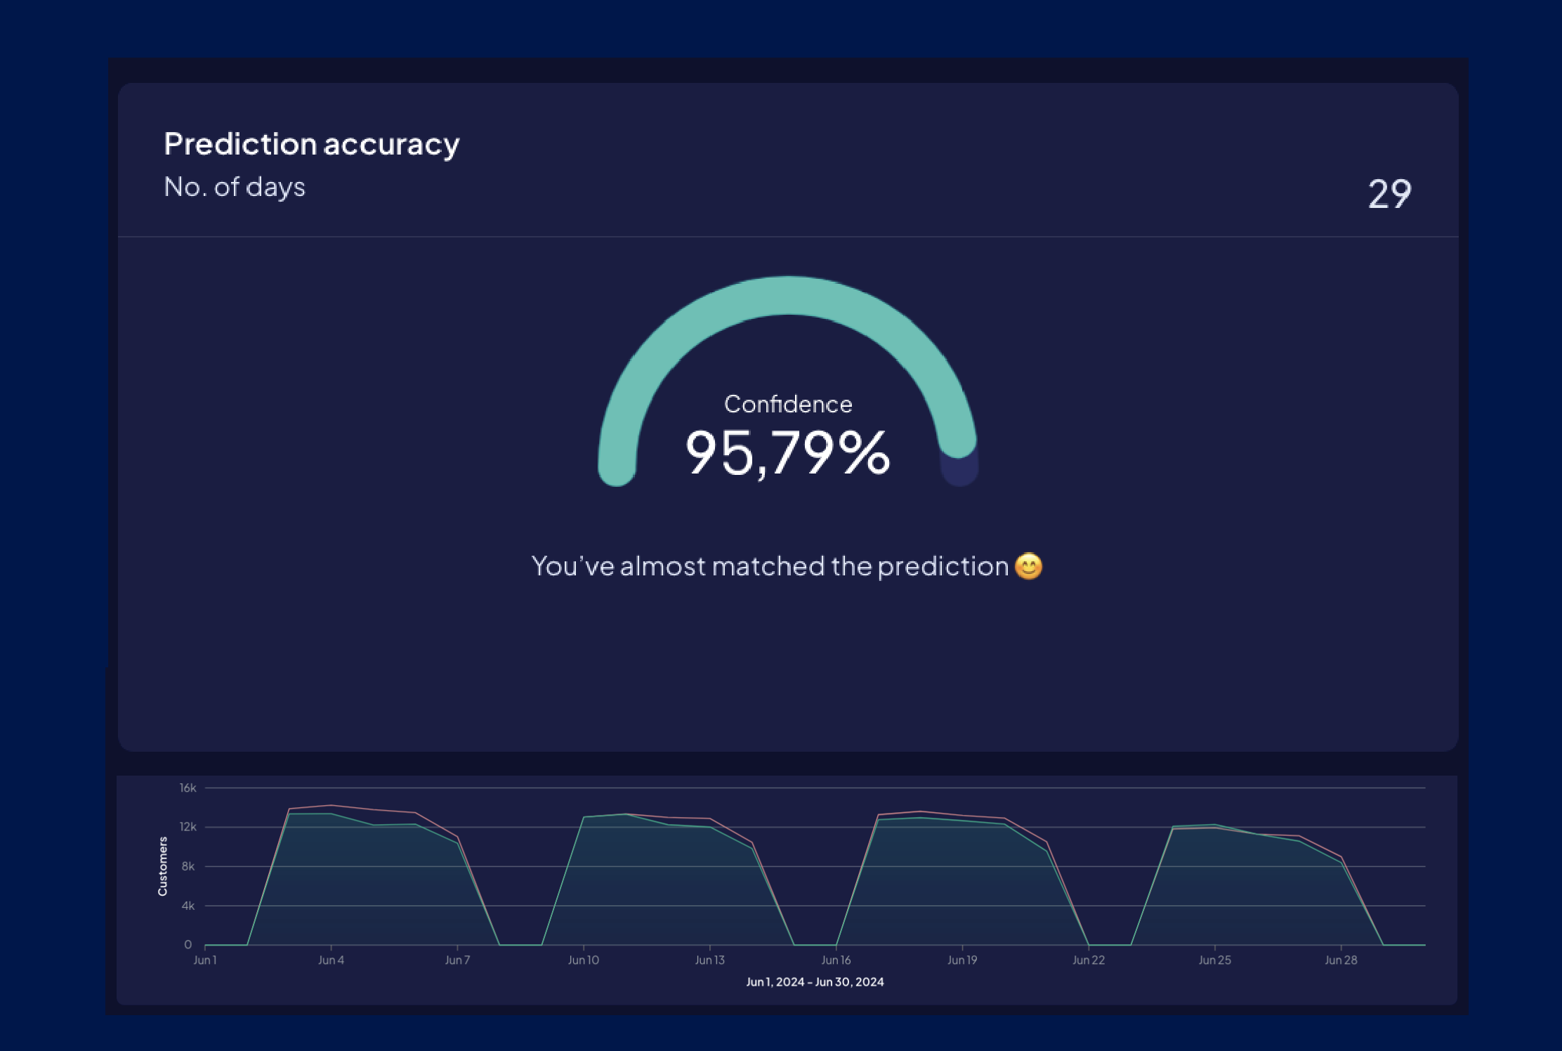Click the Jun 28 axis tick label
Screen dimensions: 1562x1051
(x=1341, y=960)
